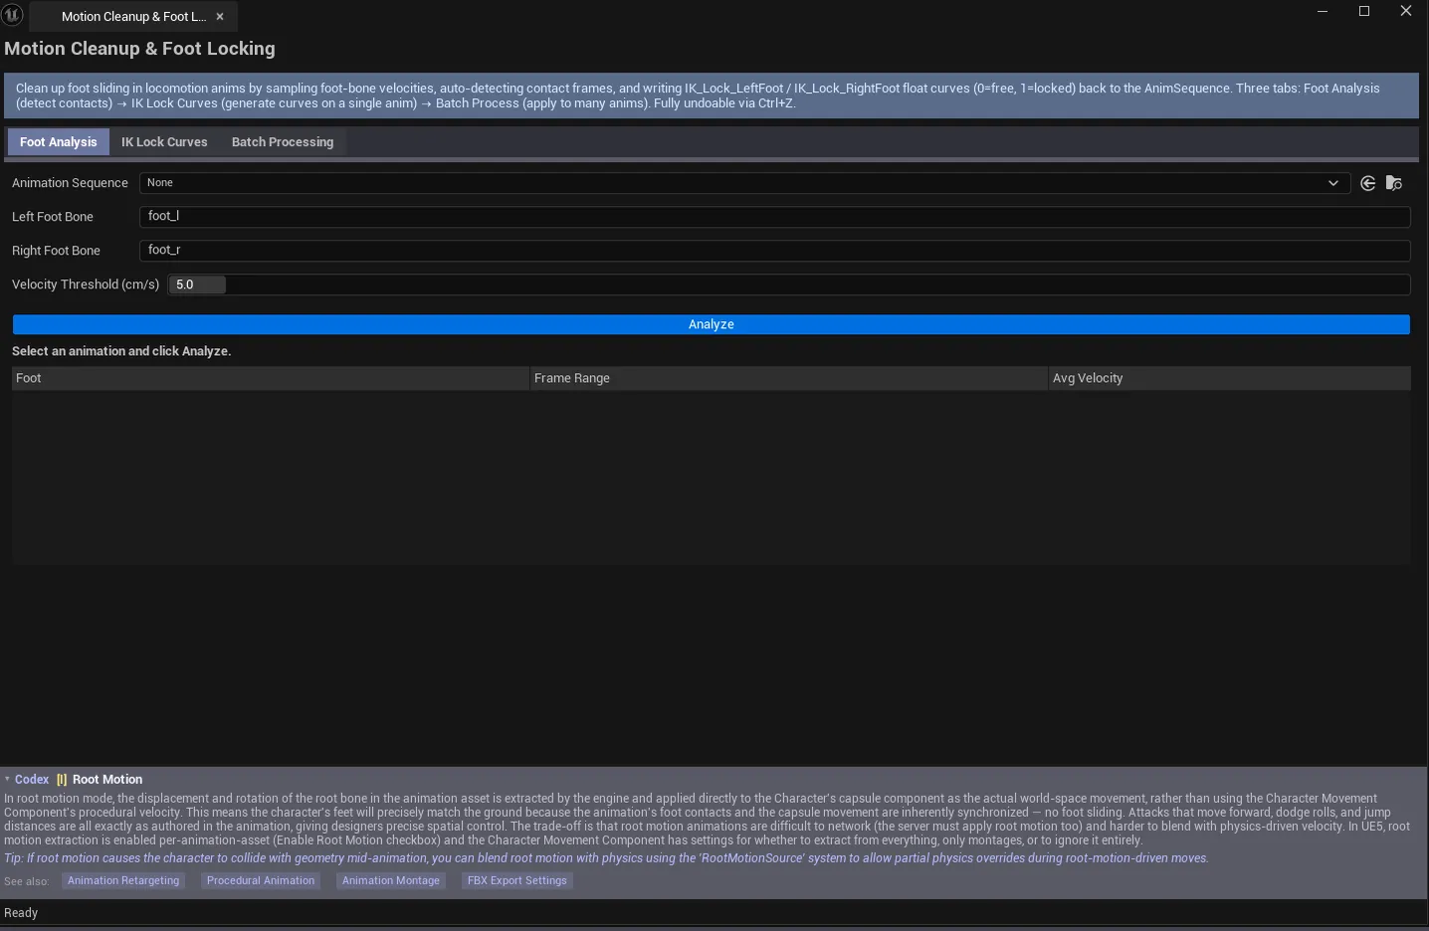Open the IK Lock Curves tab
This screenshot has height=931, width=1429.
(164, 142)
